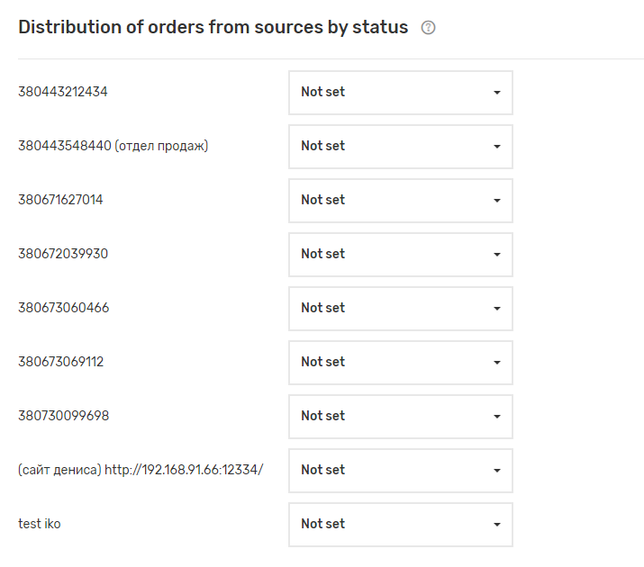Expand the dropdown for the сайт дениса source

(400, 471)
